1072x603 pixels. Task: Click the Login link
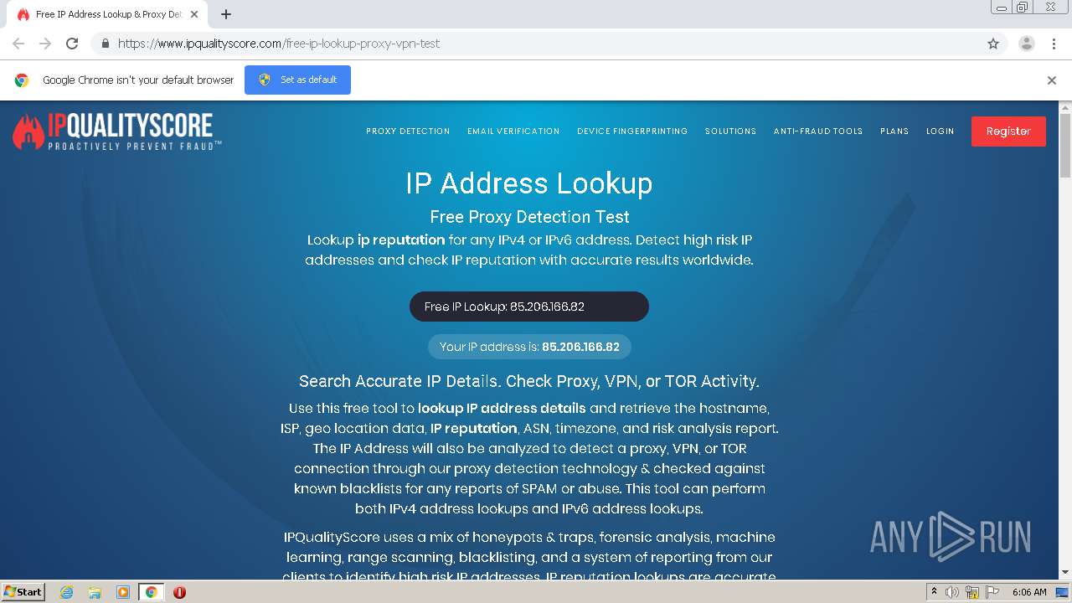(x=940, y=131)
